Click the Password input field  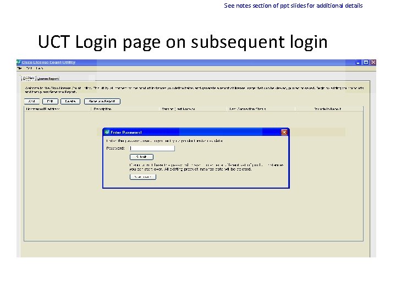(152, 148)
